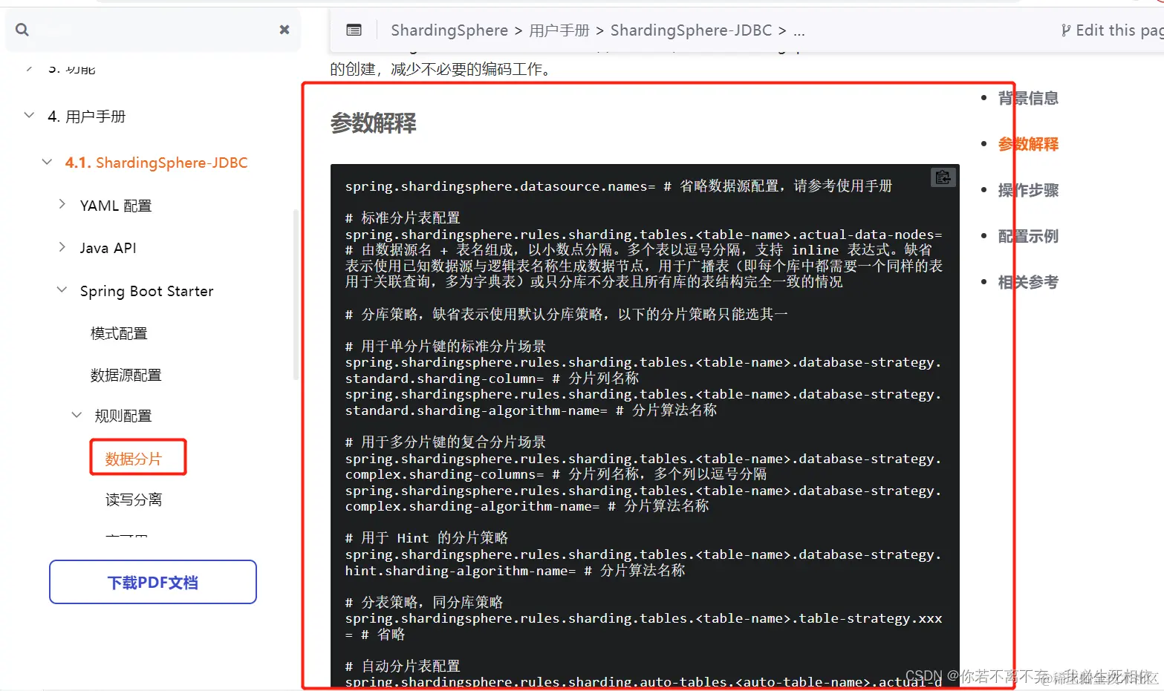Screen dimensions: 1164x691
Task: Jump to "背景信息" via right outline
Action: pos(1028,97)
